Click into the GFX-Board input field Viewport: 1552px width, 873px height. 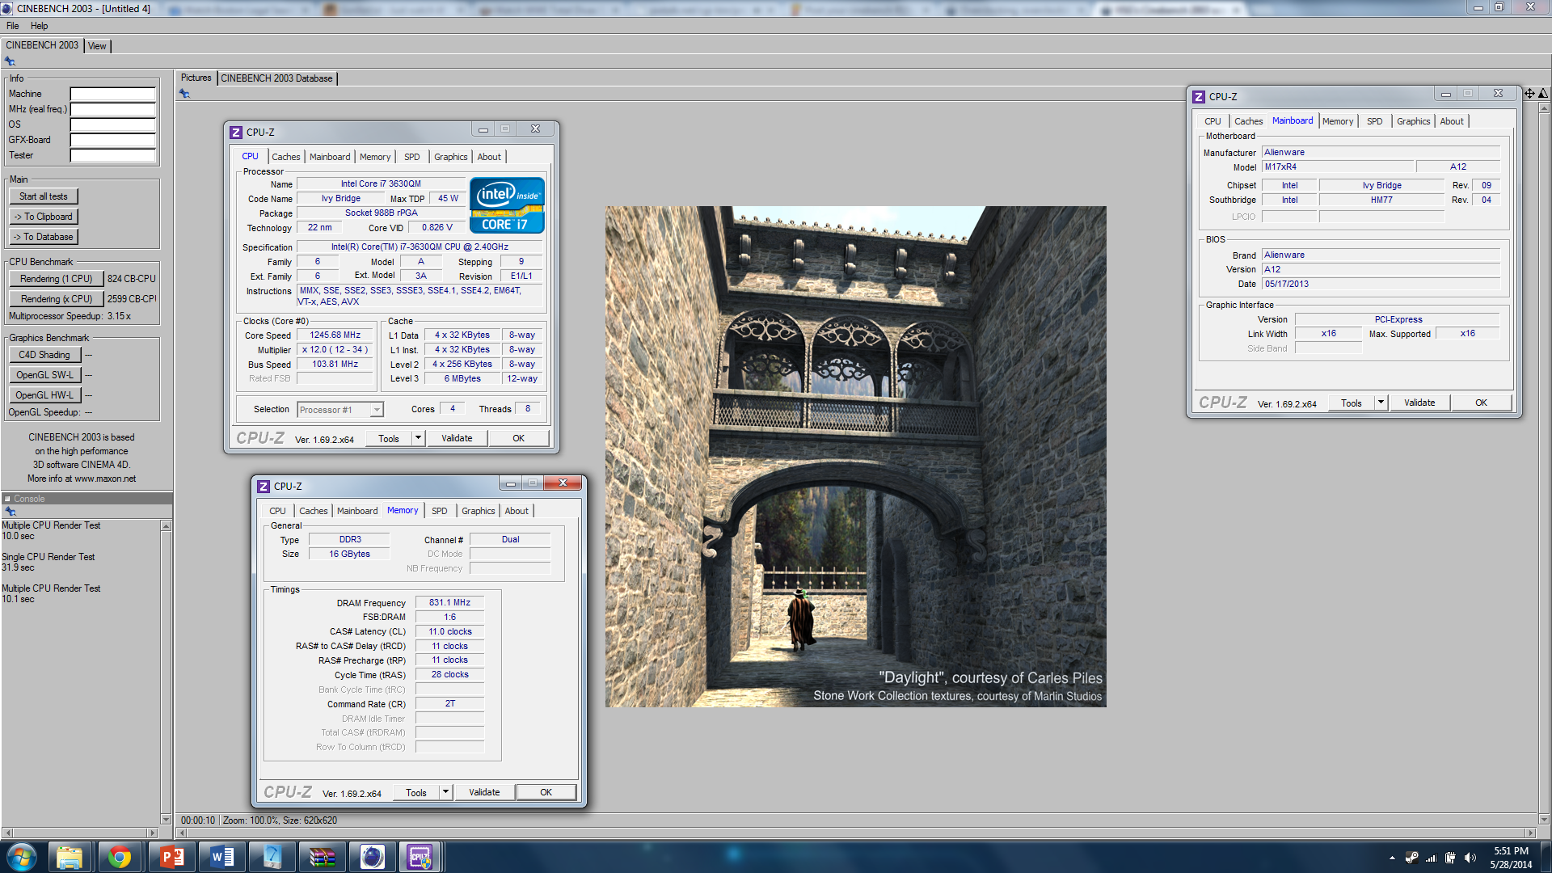[x=112, y=140]
